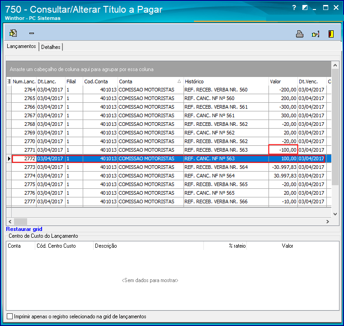Viewport: 344px width, 326px height.
Task: Click the -10,00 value cell
Action: pos(283,201)
